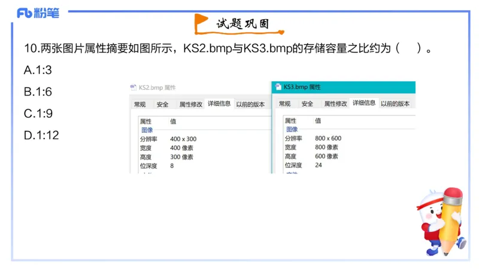Select answer option C.1:9
This screenshot has width=479, height=269.
[38, 114]
